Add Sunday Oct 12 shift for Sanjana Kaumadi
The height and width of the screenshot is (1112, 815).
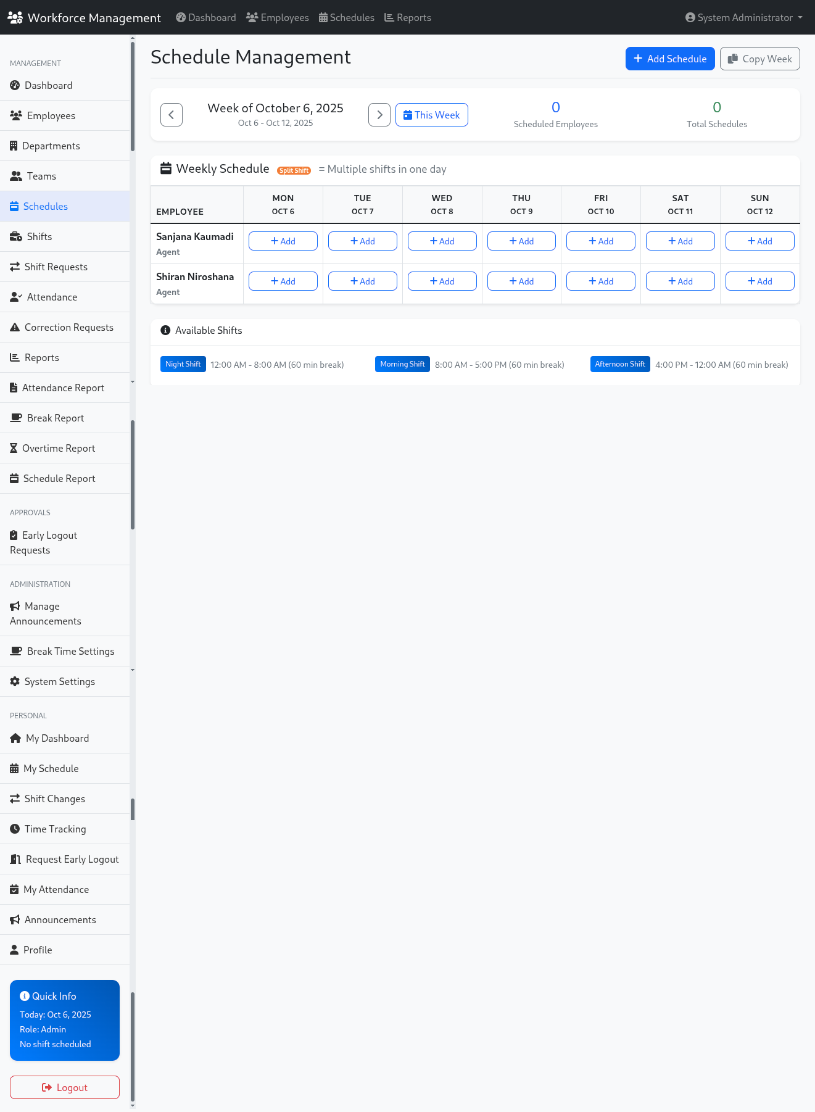click(760, 241)
